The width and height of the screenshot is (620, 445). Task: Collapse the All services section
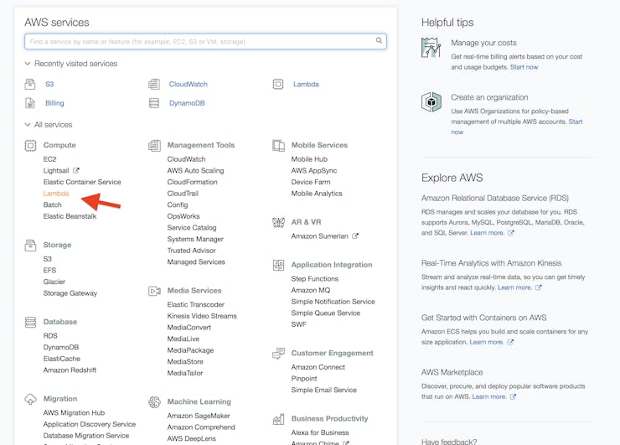(x=28, y=125)
